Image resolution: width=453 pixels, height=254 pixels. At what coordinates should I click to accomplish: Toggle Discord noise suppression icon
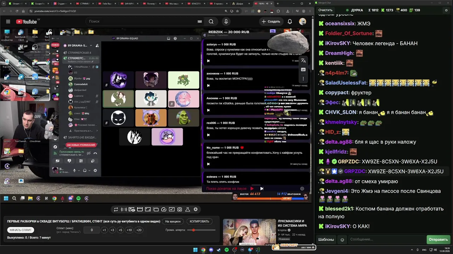pyautogui.click(x=89, y=153)
